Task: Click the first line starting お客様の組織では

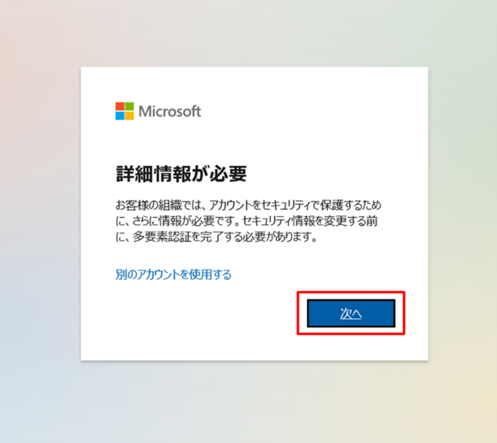Action: click(x=248, y=206)
